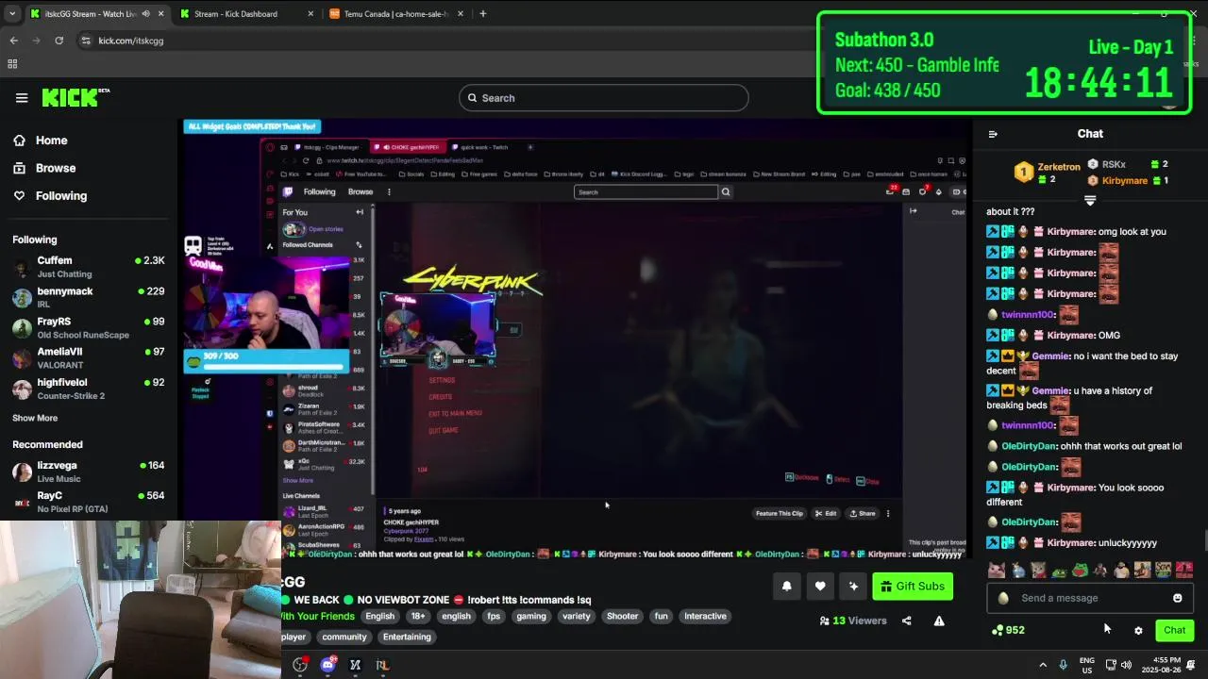The image size is (1208, 679).
Task: Click the 13 Viewers count
Action: (853, 621)
